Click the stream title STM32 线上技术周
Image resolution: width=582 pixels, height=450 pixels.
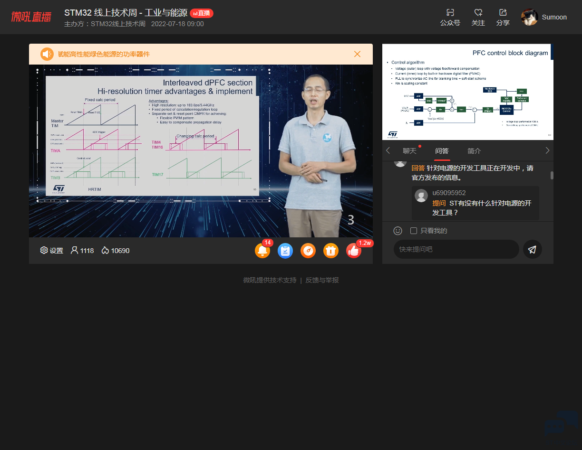126,13
